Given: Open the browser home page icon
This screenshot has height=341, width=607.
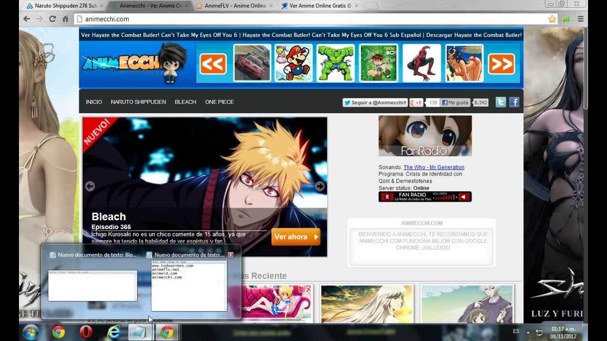Looking at the screenshot, I should click(x=65, y=19).
